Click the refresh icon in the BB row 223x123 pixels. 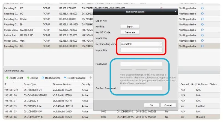click(x=202, y=24)
